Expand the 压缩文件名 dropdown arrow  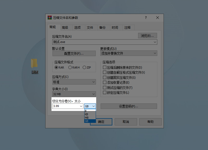(x=155, y=42)
